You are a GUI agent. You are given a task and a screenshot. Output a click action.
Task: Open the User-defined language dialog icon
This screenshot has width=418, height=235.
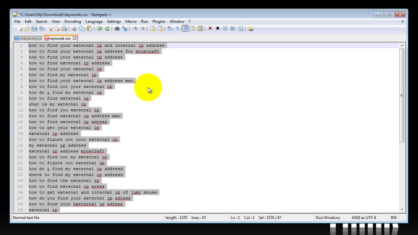193,29
